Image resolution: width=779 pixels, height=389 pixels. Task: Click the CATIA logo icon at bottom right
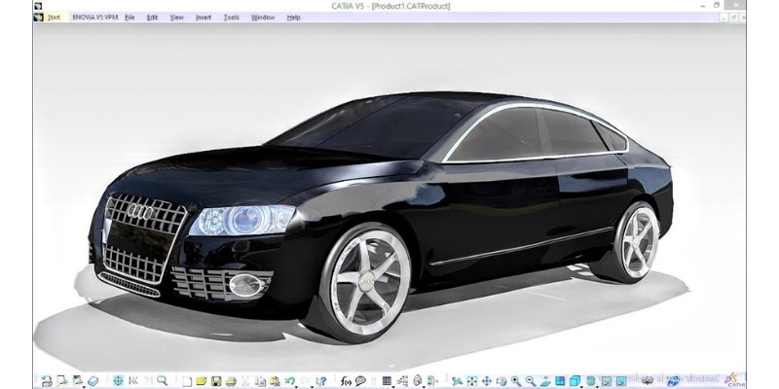tap(734, 379)
